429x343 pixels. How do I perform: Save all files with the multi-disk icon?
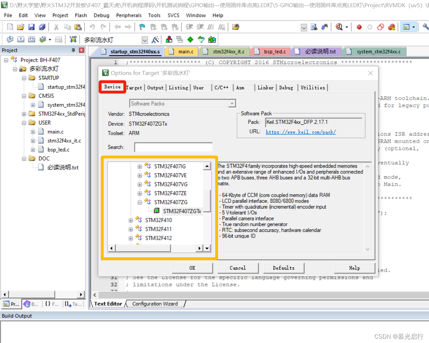(x=42, y=27)
